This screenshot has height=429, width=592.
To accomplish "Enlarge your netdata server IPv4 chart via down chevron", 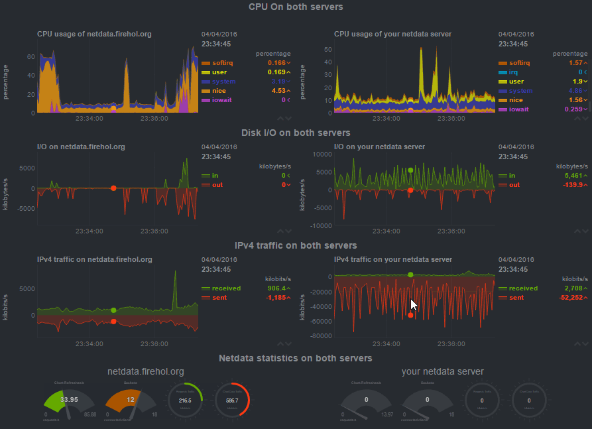I will point(585,344).
